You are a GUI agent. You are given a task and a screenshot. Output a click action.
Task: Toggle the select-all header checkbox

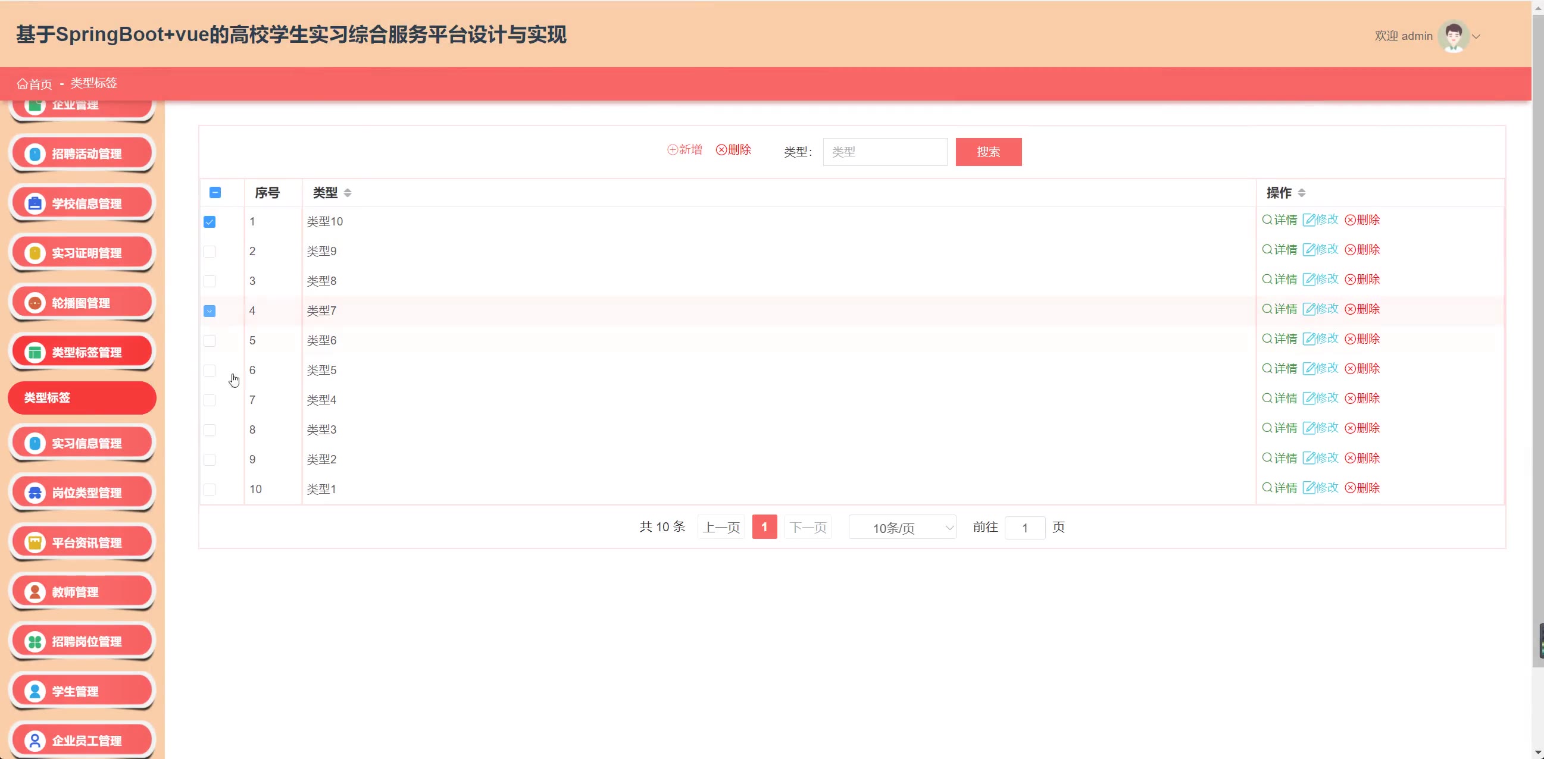(x=215, y=192)
